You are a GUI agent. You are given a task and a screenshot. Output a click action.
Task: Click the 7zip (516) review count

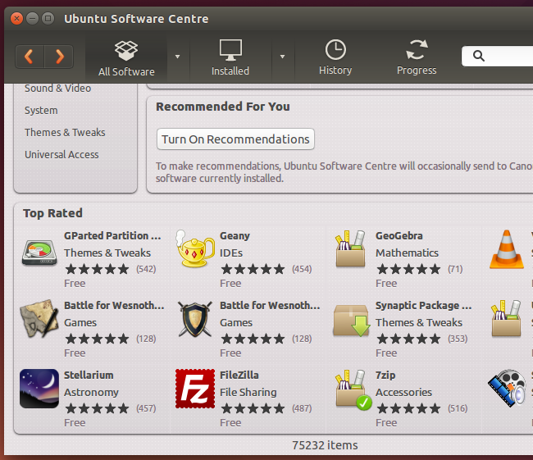pos(458,408)
